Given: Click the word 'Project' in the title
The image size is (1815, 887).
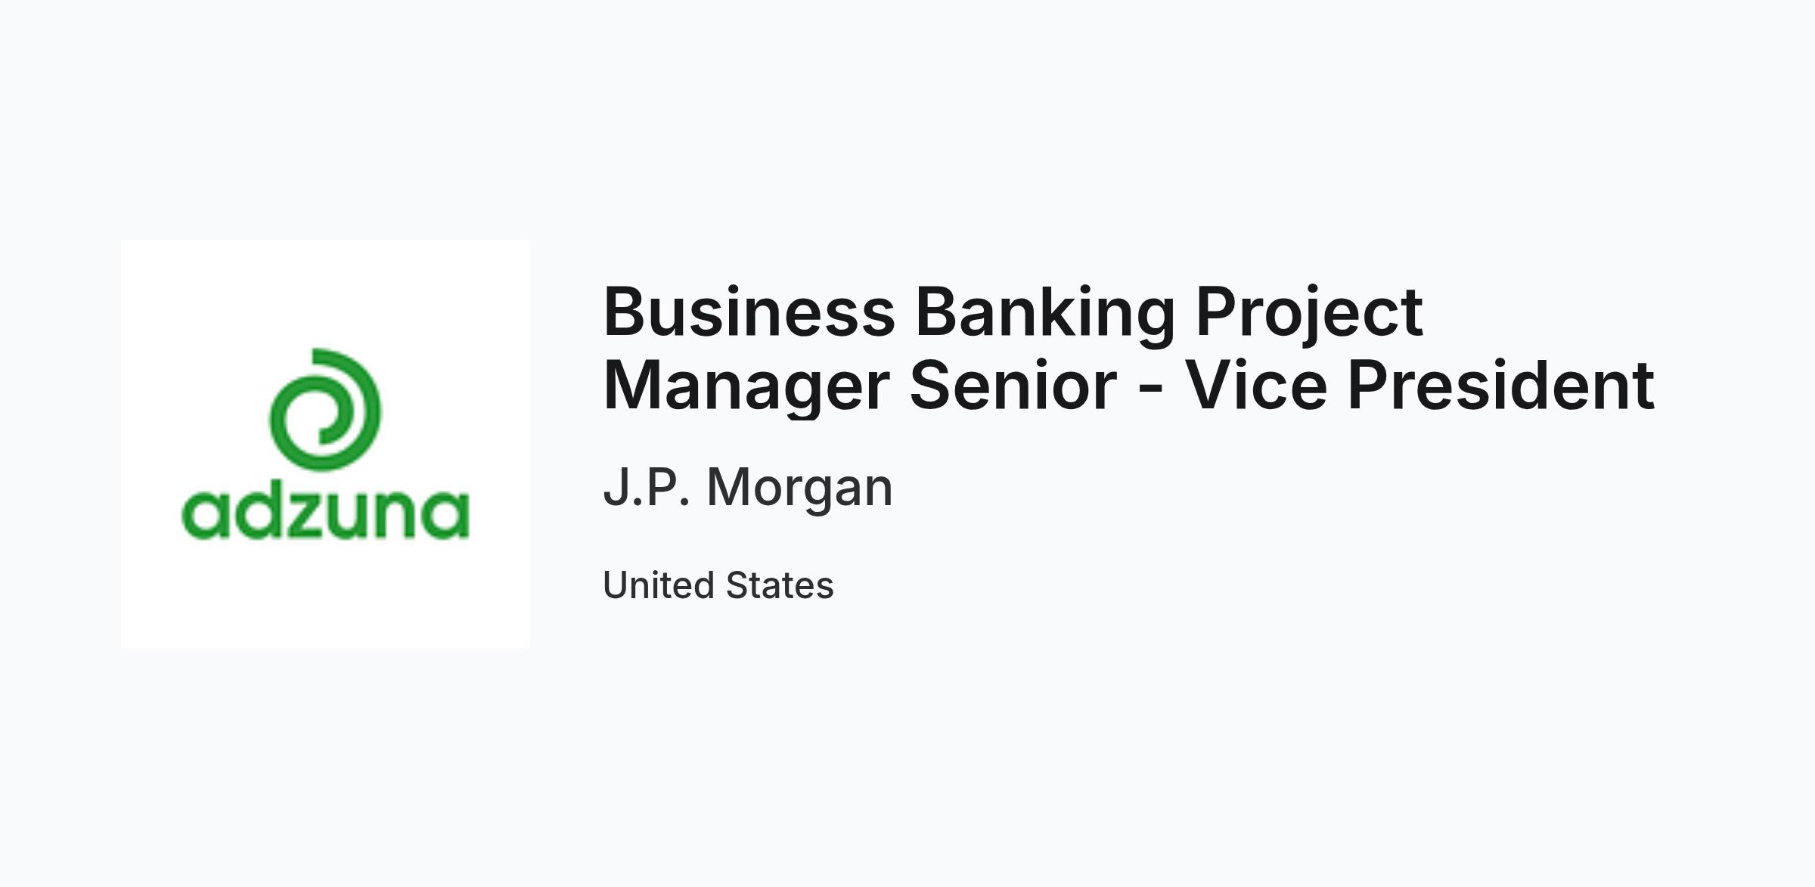Looking at the screenshot, I should pos(1309,314).
